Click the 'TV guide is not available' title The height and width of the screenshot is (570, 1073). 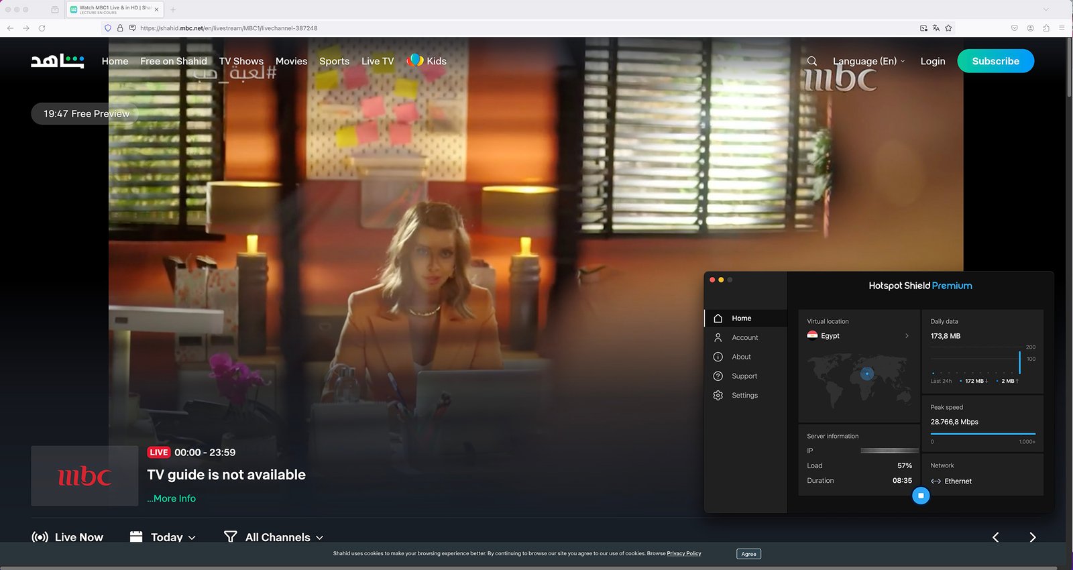click(x=227, y=475)
